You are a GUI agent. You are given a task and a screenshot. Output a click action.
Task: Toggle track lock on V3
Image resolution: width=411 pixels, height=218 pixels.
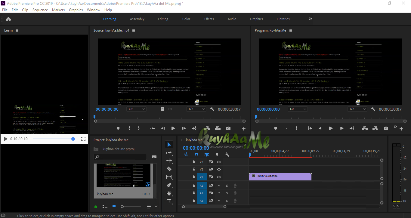click(x=194, y=162)
